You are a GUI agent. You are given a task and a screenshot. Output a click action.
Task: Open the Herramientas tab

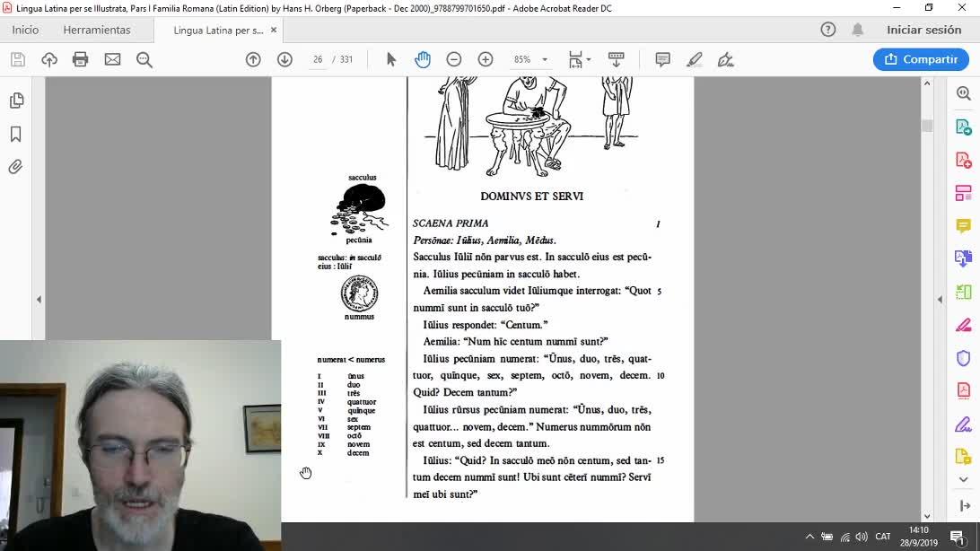pos(97,30)
